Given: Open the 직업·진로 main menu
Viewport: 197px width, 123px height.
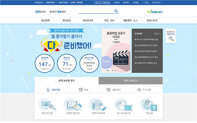Looking at the screenshot, I should point(109,20).
